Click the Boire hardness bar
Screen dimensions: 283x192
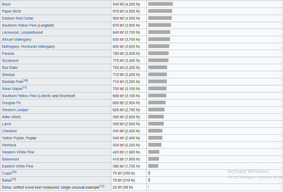pos(160,4)
